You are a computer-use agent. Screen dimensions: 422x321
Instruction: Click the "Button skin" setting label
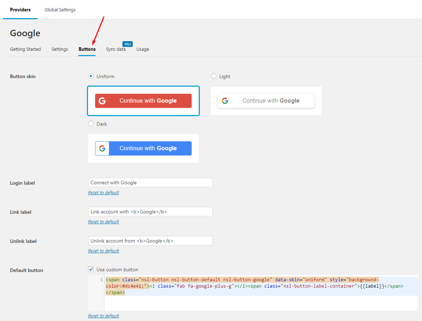pos(23,76)
